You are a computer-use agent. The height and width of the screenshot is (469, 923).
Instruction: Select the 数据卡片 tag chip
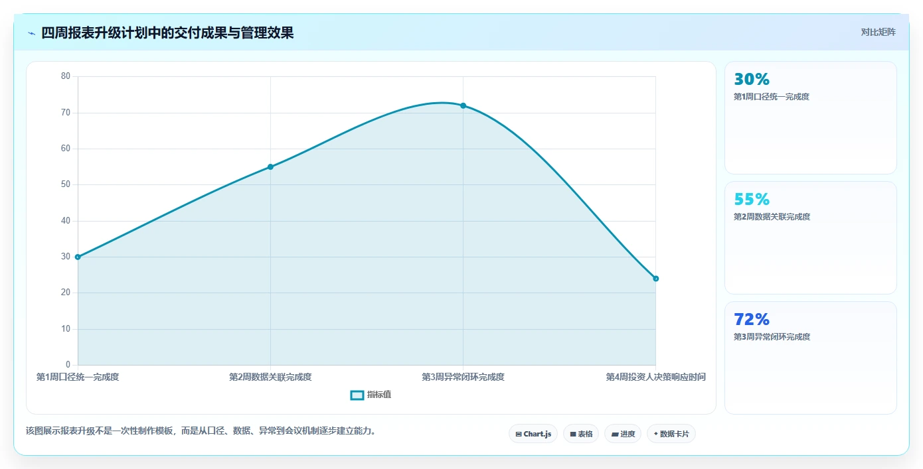(x=671, y=434)
